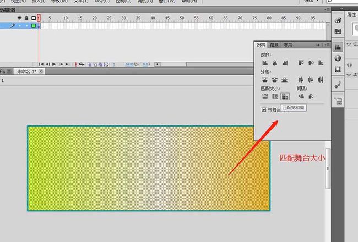The height and width of the screenshot is (242, 358).
Task: Click the space evenly vertically icon
Action: click(301, 96)
